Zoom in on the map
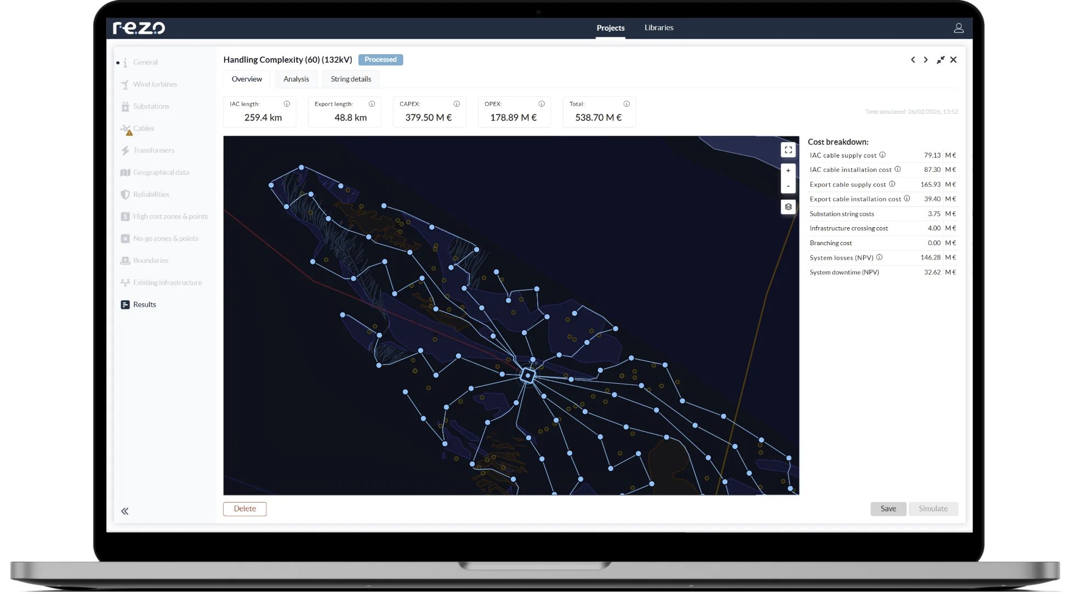This screenshot has width=1070, height=594. (x=788, y=171)
